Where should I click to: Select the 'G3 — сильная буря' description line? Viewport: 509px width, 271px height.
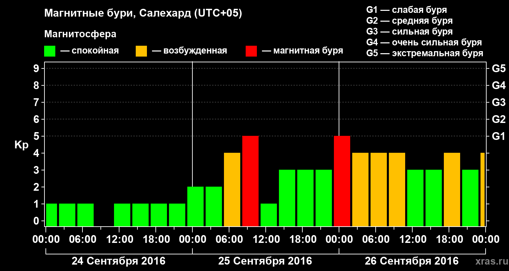(409, 32)
